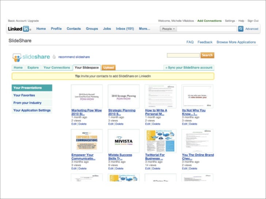266x199 pixels.
Task: Click the orange Search button
Action: click(207, 55)
